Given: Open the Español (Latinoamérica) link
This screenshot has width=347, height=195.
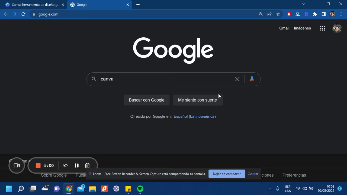Looking at the screenshot, I should tap(195, 116).
